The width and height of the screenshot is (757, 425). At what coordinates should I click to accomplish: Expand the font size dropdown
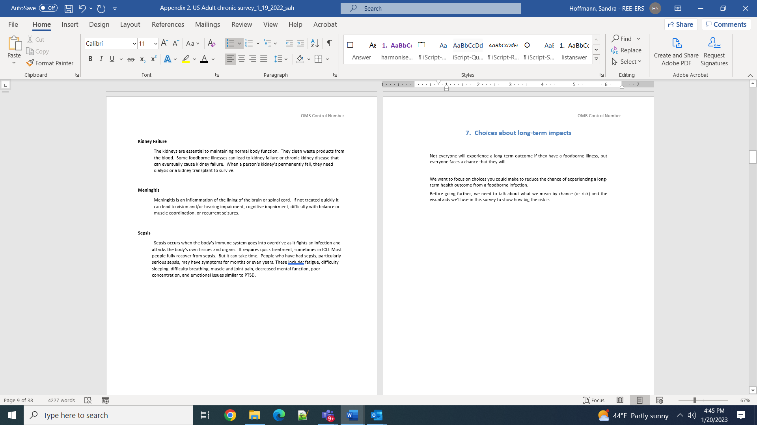click(156, 44)
